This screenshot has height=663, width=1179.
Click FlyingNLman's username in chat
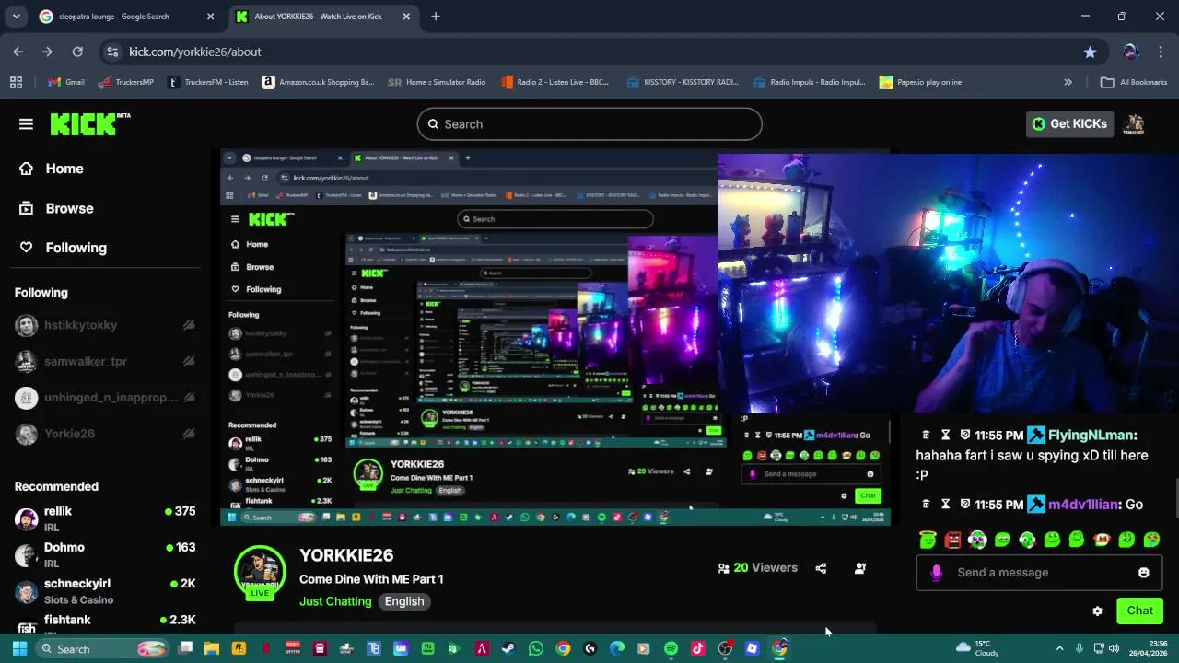1092,435
